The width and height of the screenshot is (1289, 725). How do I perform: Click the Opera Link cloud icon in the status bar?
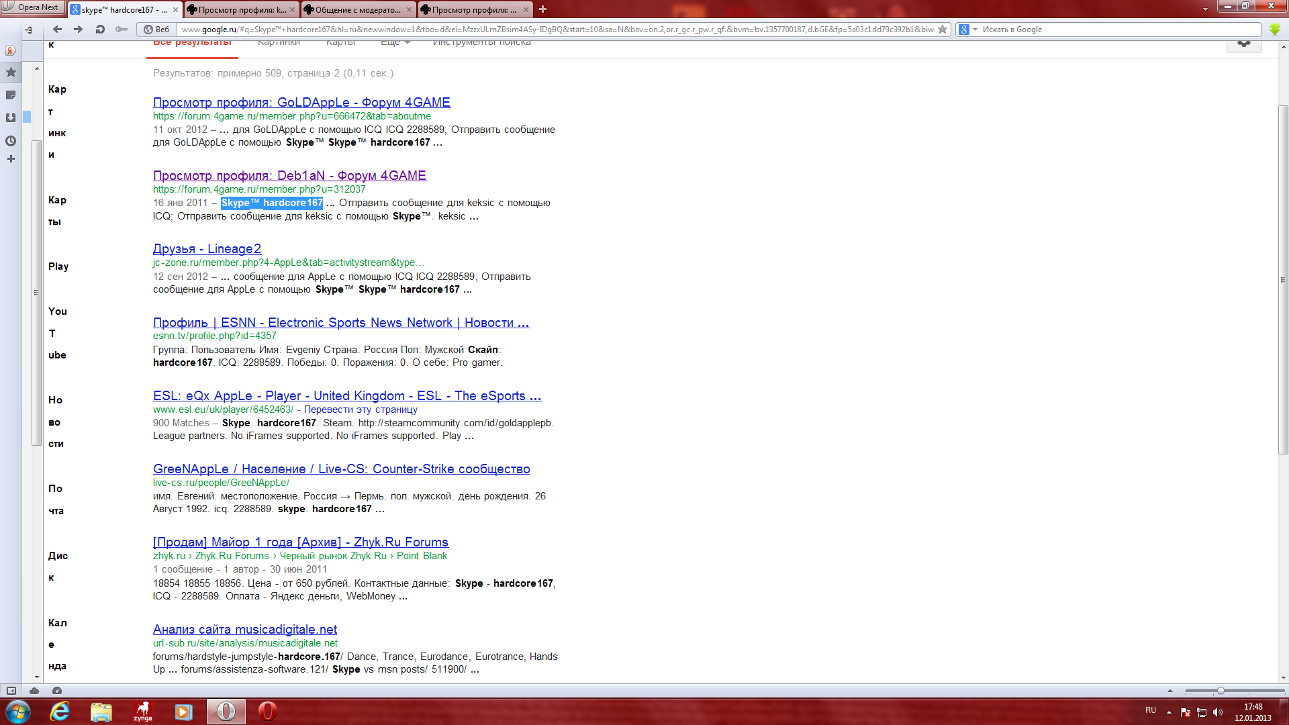click(x=34, y=691)
